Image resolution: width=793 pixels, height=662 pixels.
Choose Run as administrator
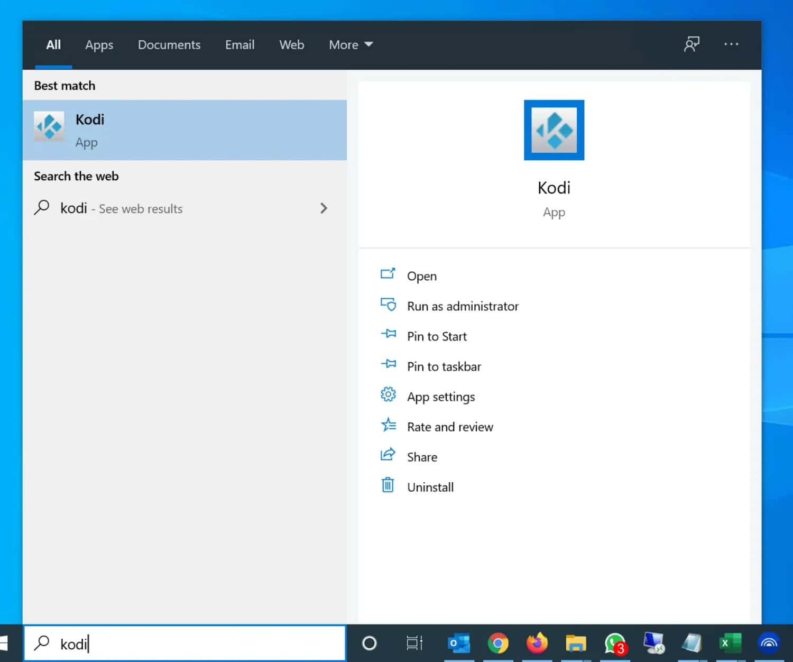point(463,306)
